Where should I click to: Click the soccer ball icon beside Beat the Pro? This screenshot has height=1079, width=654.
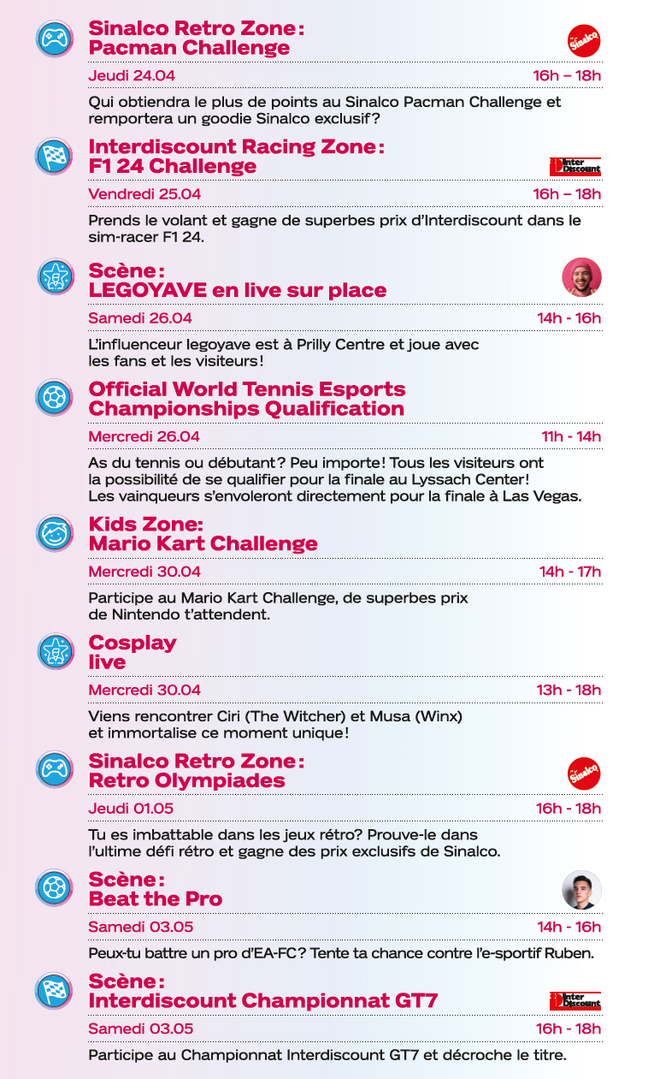(54, 887)
